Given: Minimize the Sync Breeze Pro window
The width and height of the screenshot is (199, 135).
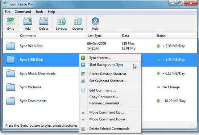Looking at the screenshot, I should point(173,3).
